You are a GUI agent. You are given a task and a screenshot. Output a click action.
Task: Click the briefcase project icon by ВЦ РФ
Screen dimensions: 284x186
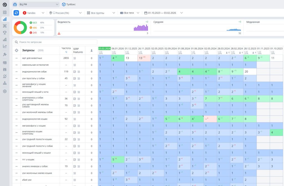[15, 4]
